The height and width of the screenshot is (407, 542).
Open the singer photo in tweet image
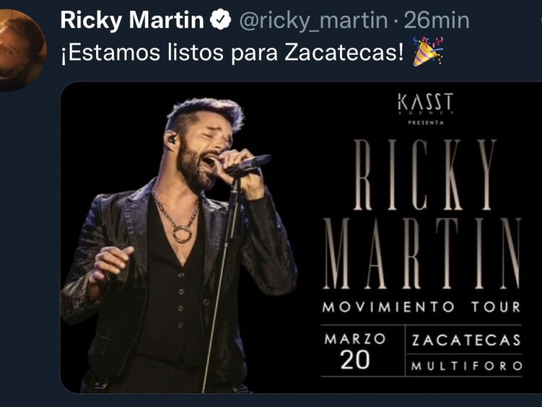tap(178, 245)
